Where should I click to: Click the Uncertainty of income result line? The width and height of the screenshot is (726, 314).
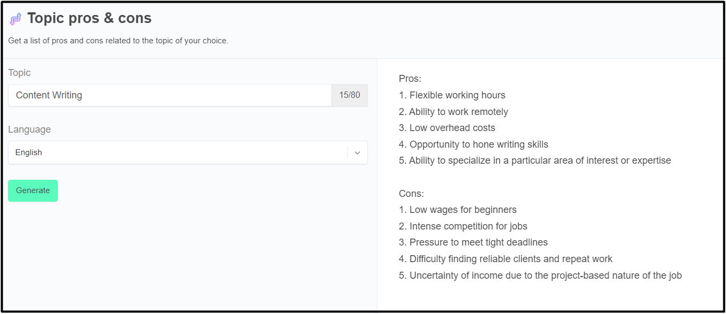click(540, 275)
